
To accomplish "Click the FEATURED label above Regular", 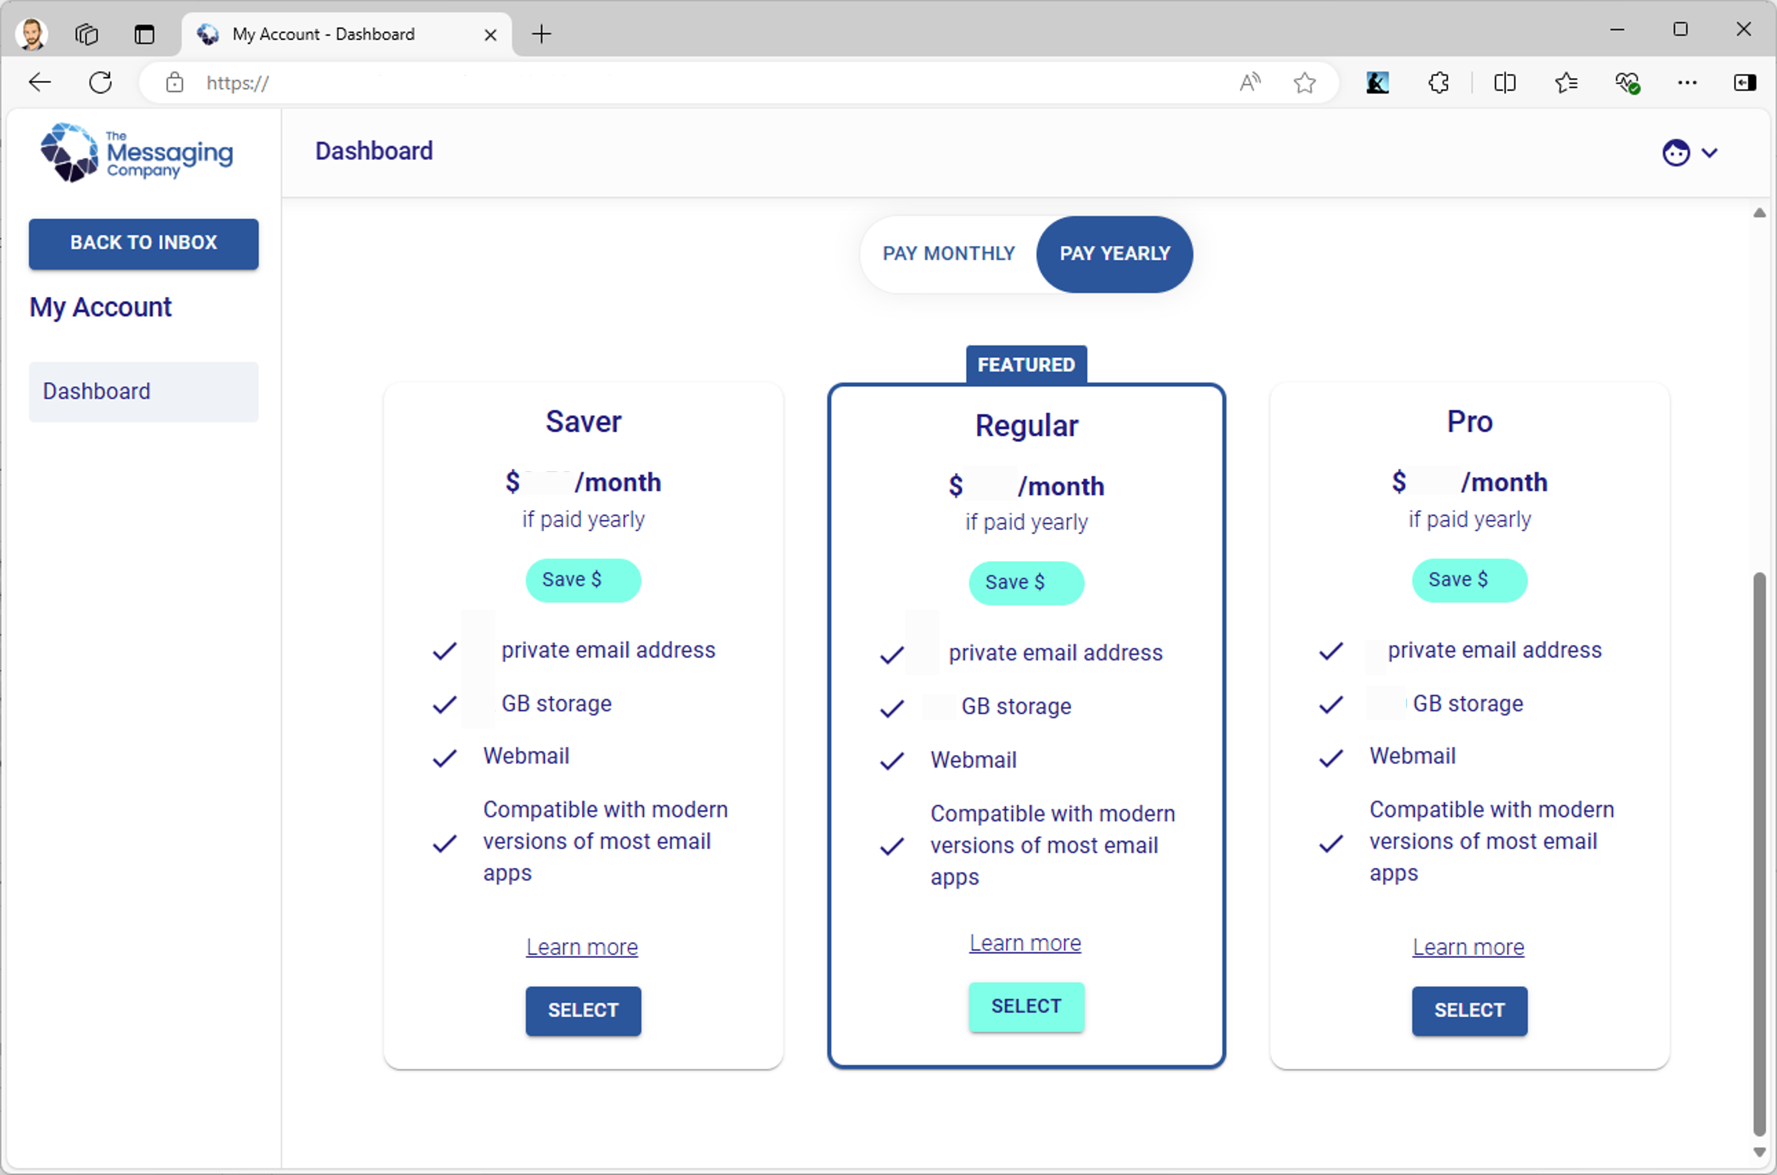I will (1026, 365).
